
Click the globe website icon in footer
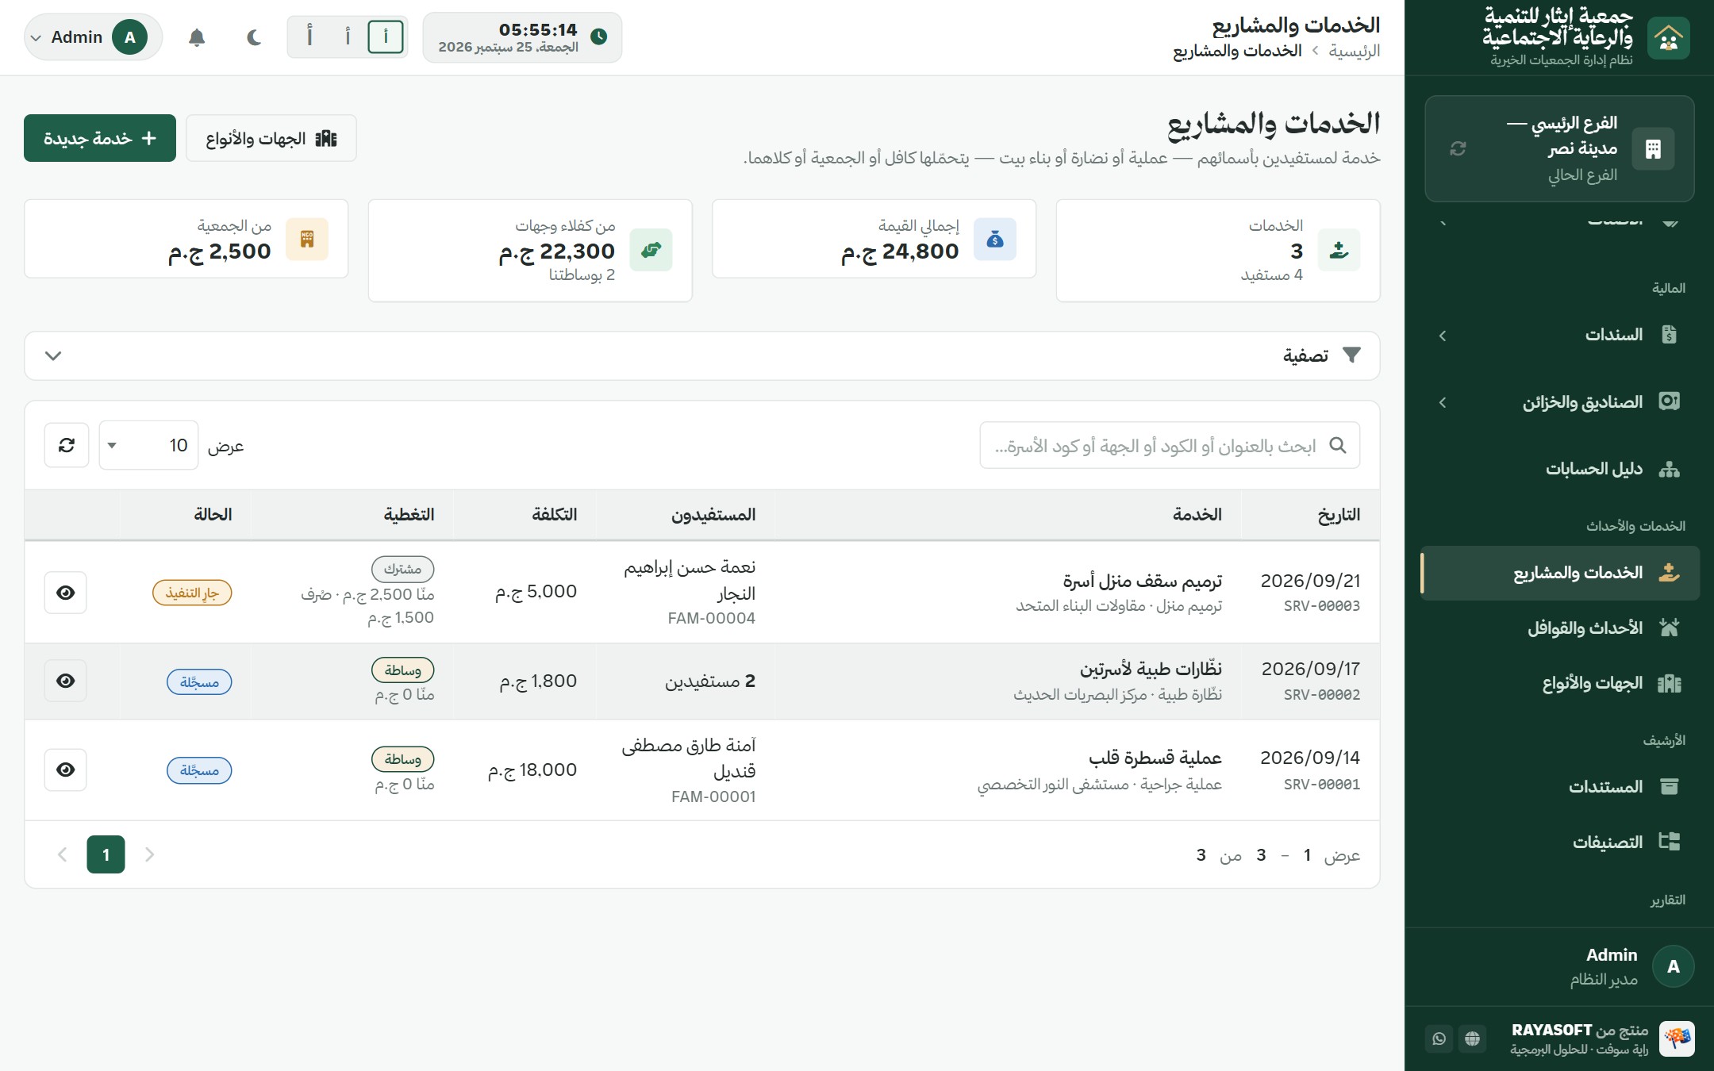pos(1473,1038)
